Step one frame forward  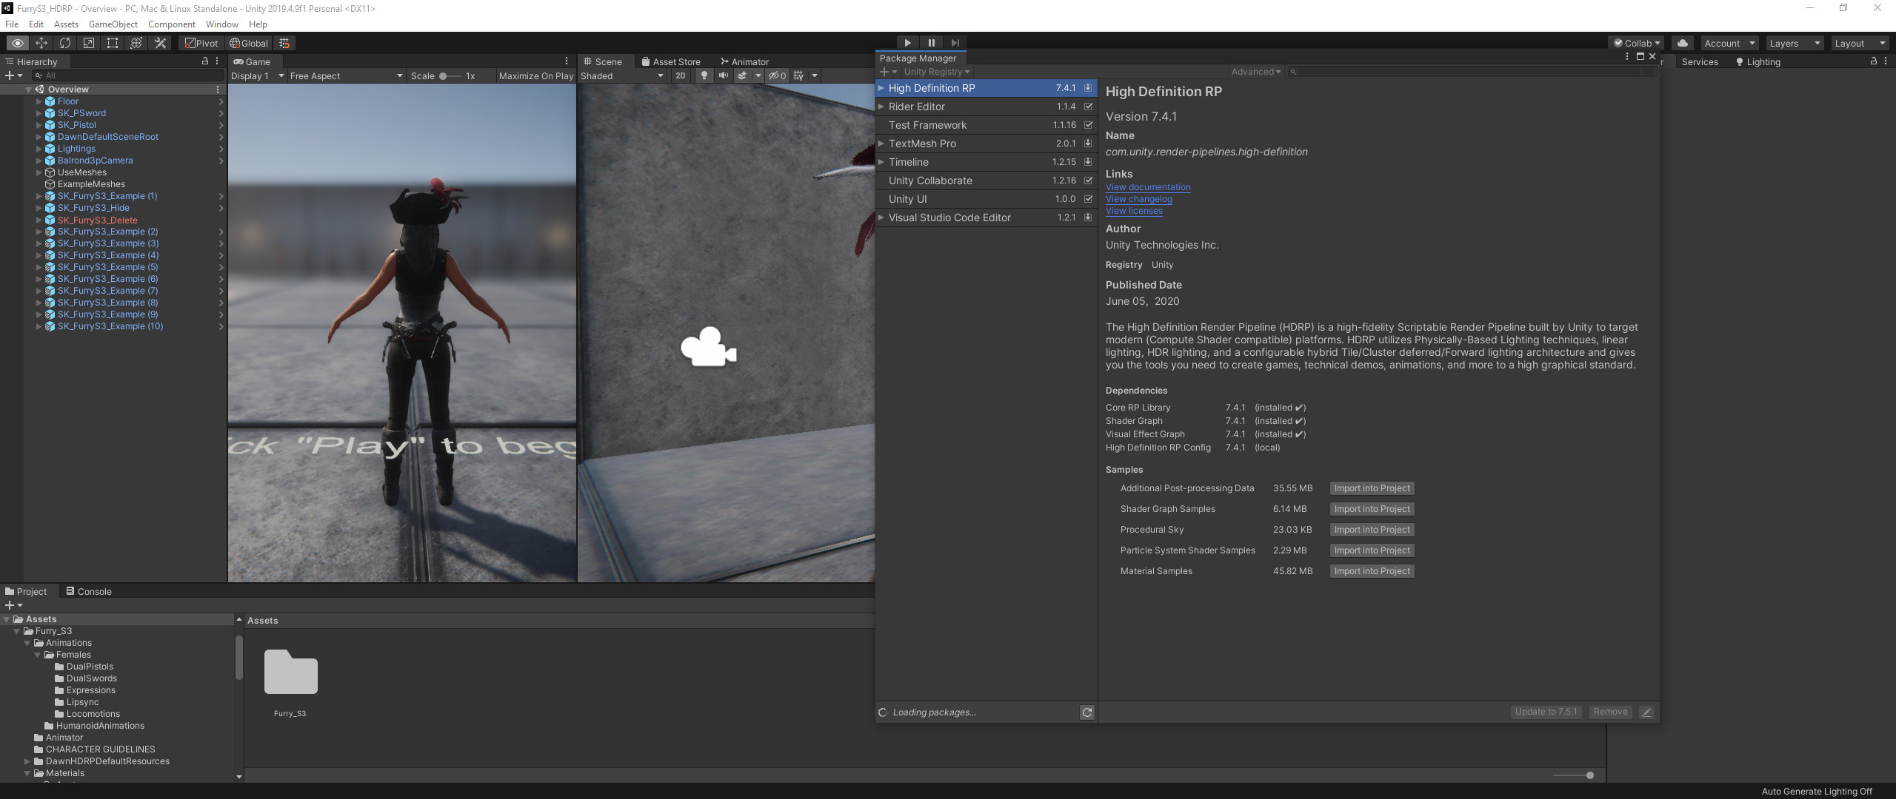click(955, 43)
